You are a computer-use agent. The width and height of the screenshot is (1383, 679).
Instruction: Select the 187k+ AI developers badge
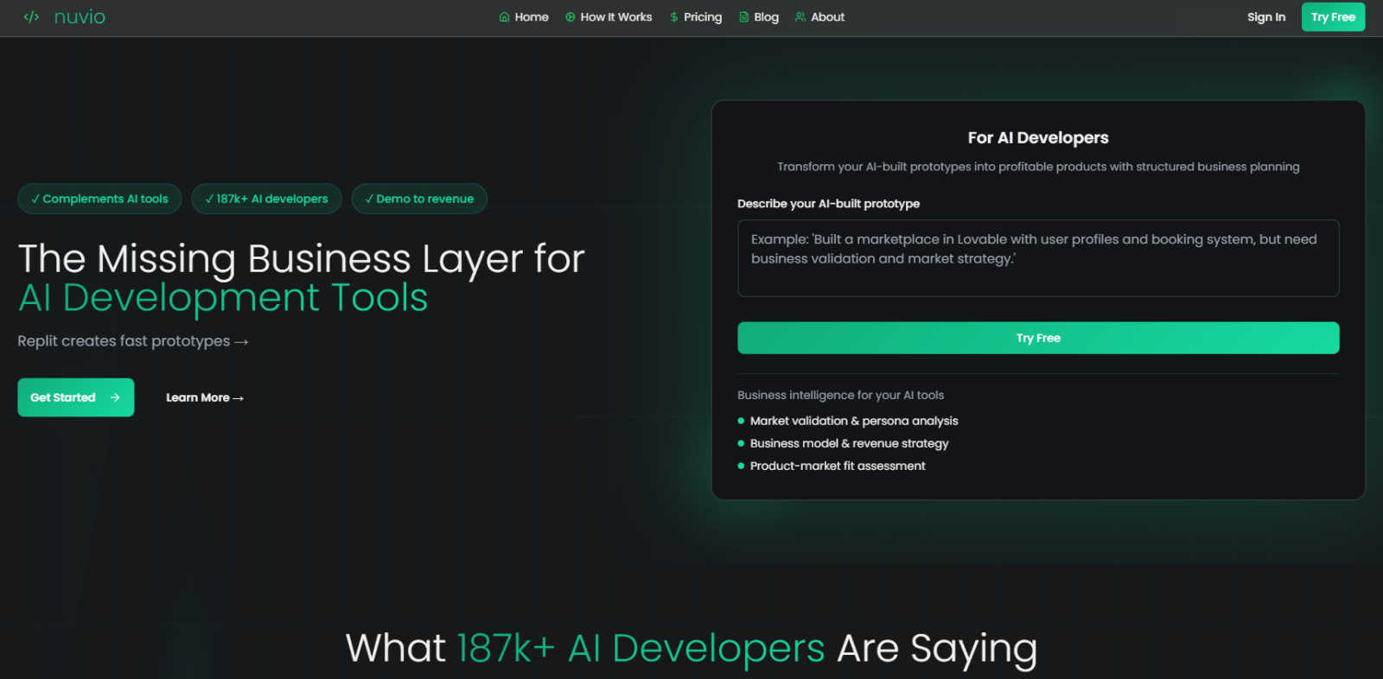pyautogui.click(x=266, y=199)
